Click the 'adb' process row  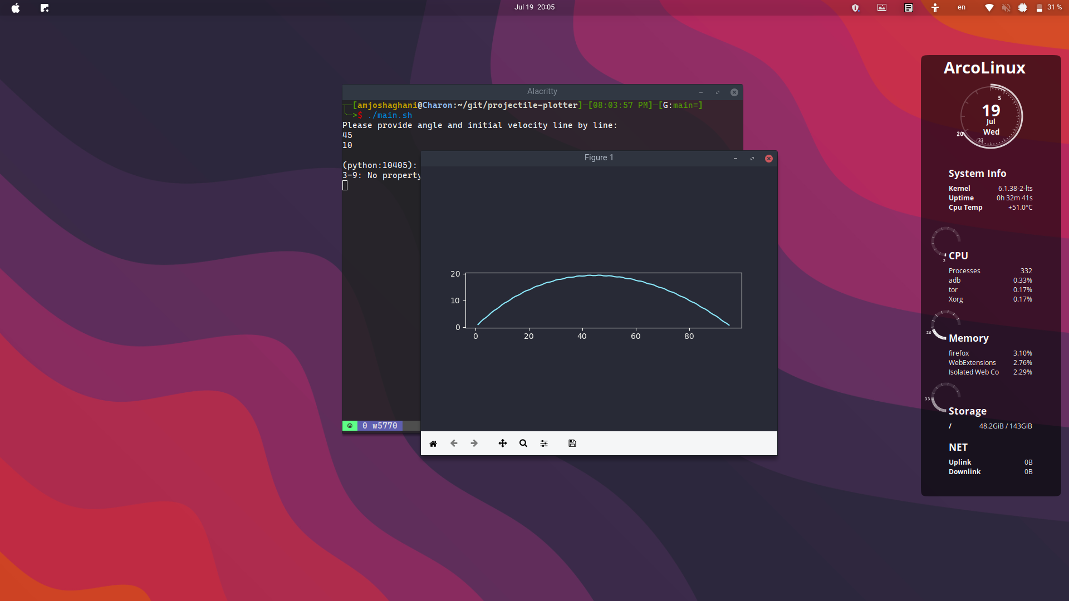pos(990,280)
